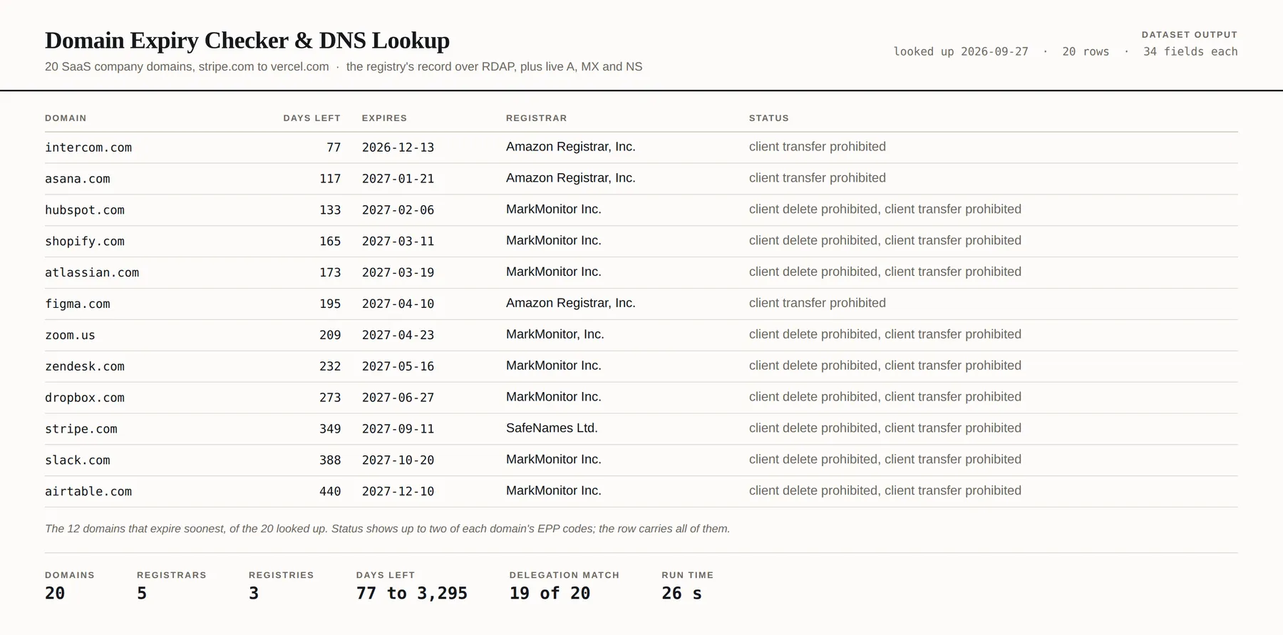Click the 133 days left value
1283x635 pixels.
(330, 210)
